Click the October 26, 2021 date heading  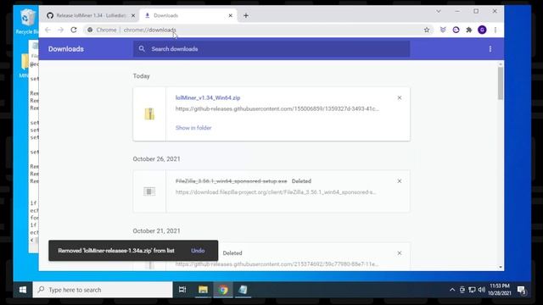(156, 159)
